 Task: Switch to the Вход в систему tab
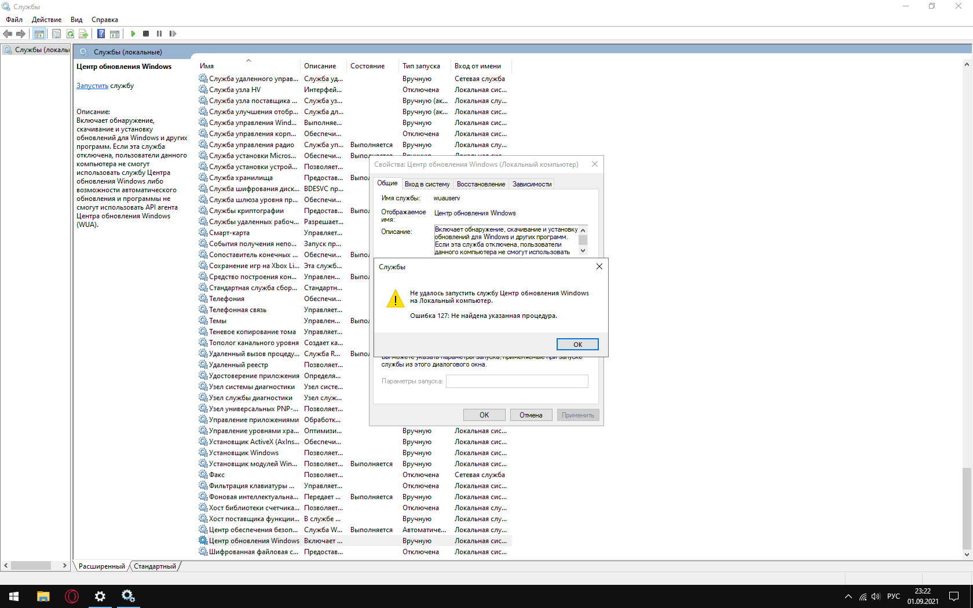[x=427, y=184]
